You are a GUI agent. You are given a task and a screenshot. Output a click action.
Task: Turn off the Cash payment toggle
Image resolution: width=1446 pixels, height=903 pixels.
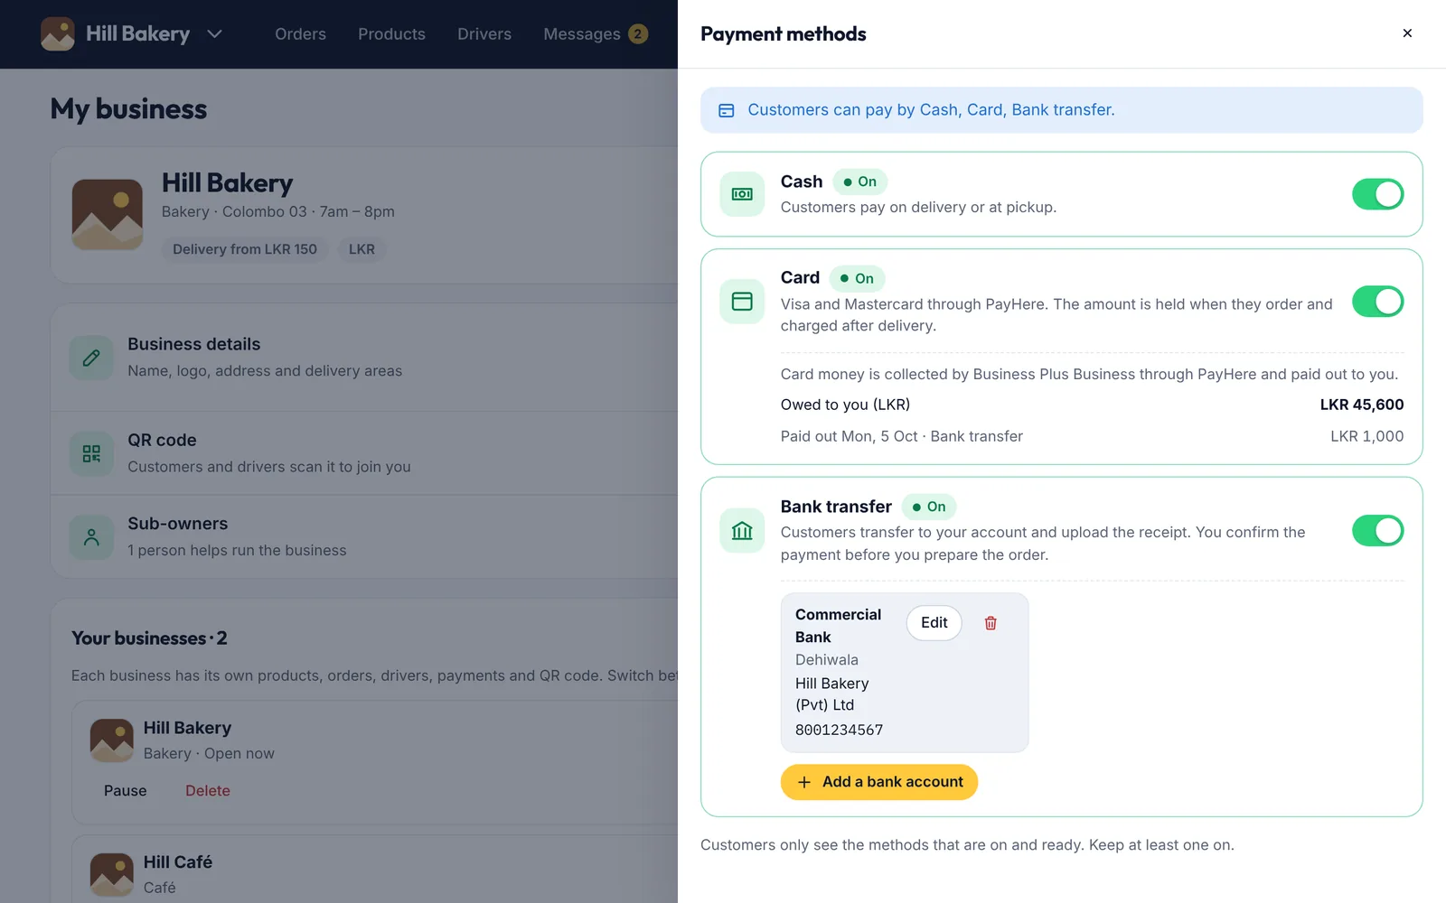pos(1377,194)
